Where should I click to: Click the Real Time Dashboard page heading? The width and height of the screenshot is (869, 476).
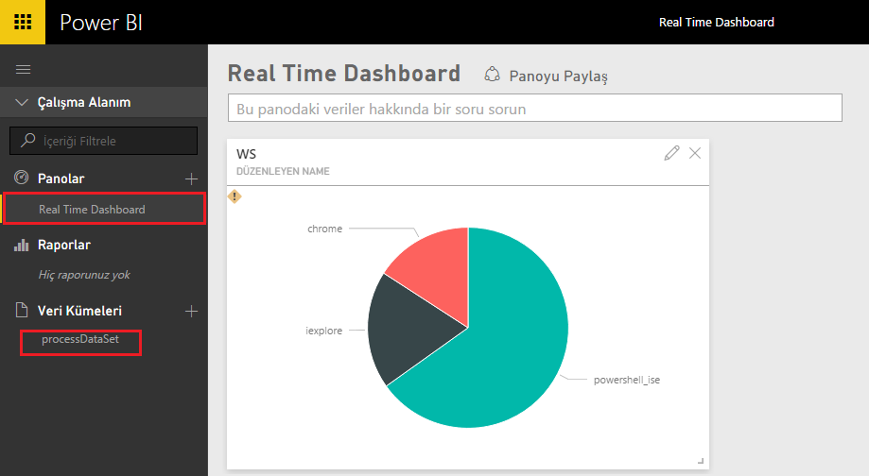pyautogui.click(x=344, y=74)
